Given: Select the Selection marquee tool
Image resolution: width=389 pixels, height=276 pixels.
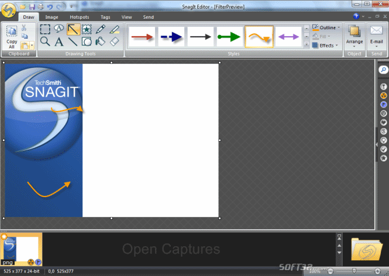Looking at the screenshot, I should tap(45, 29).
